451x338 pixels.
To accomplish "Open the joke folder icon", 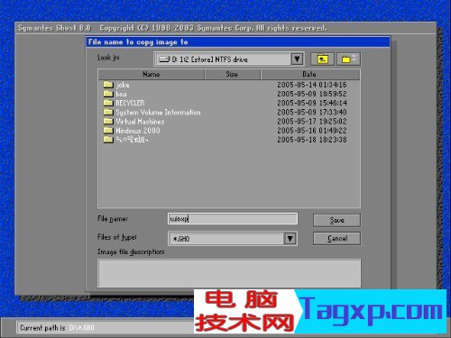I will (108, 85).
